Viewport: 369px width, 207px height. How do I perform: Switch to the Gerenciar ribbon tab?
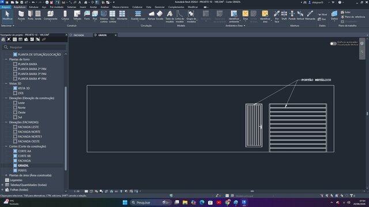pyautogui.click(x=160, y=7)
